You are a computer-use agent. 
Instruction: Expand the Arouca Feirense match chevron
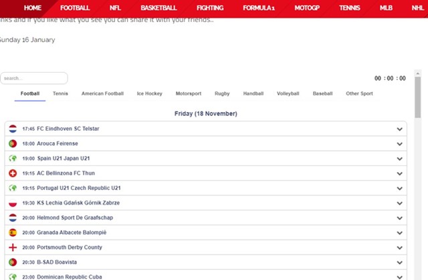pos(399,143)
